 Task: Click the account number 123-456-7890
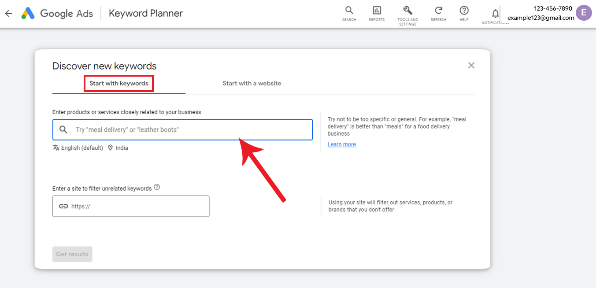click(553, 8)
